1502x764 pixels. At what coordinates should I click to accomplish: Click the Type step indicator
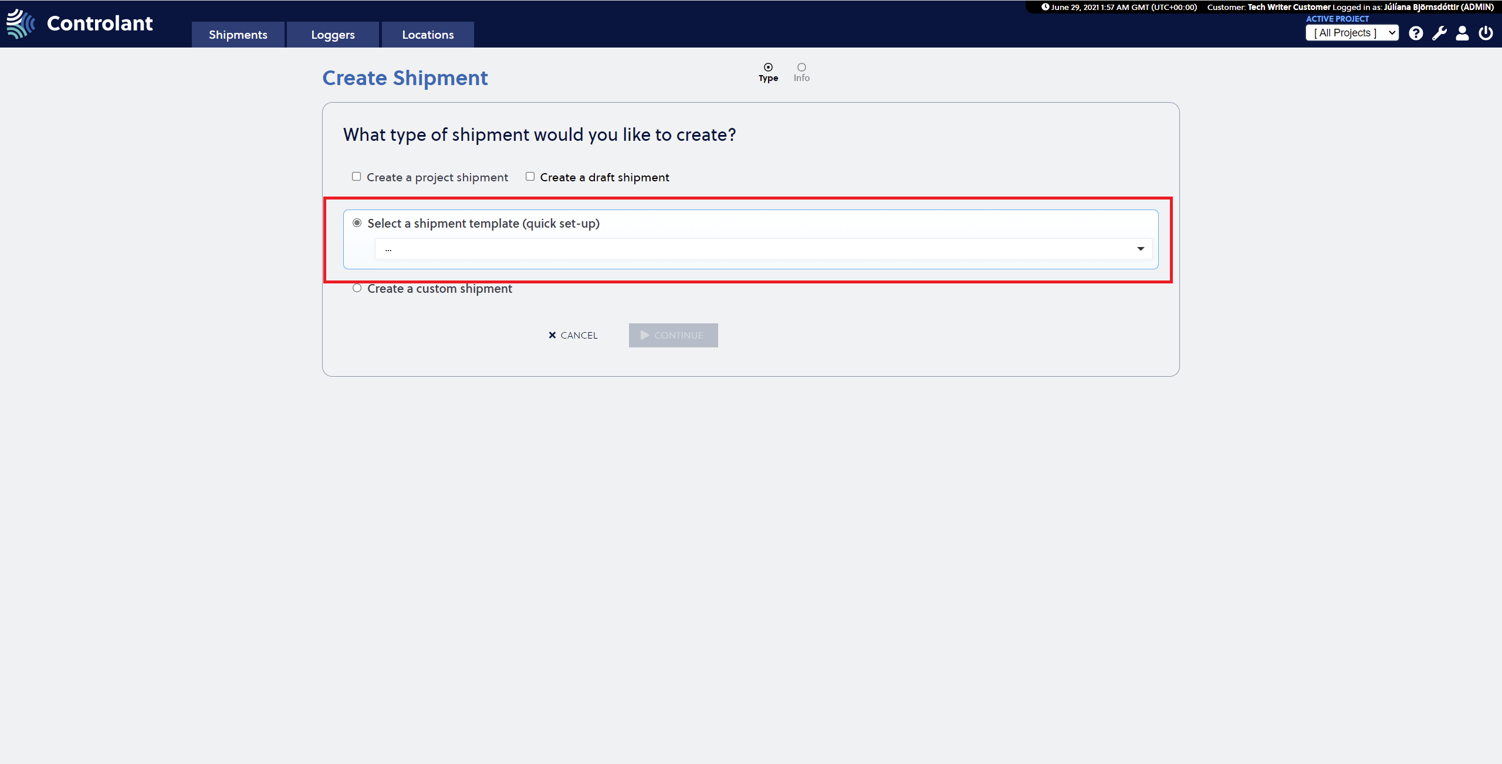tap(768, 72)
